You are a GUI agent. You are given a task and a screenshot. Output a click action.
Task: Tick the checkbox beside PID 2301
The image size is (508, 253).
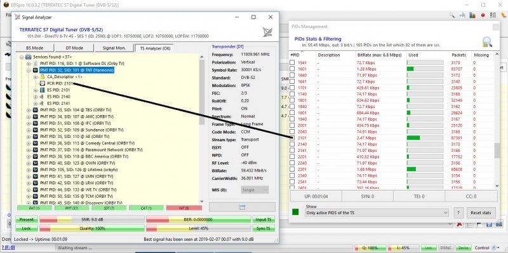point(292,169)
